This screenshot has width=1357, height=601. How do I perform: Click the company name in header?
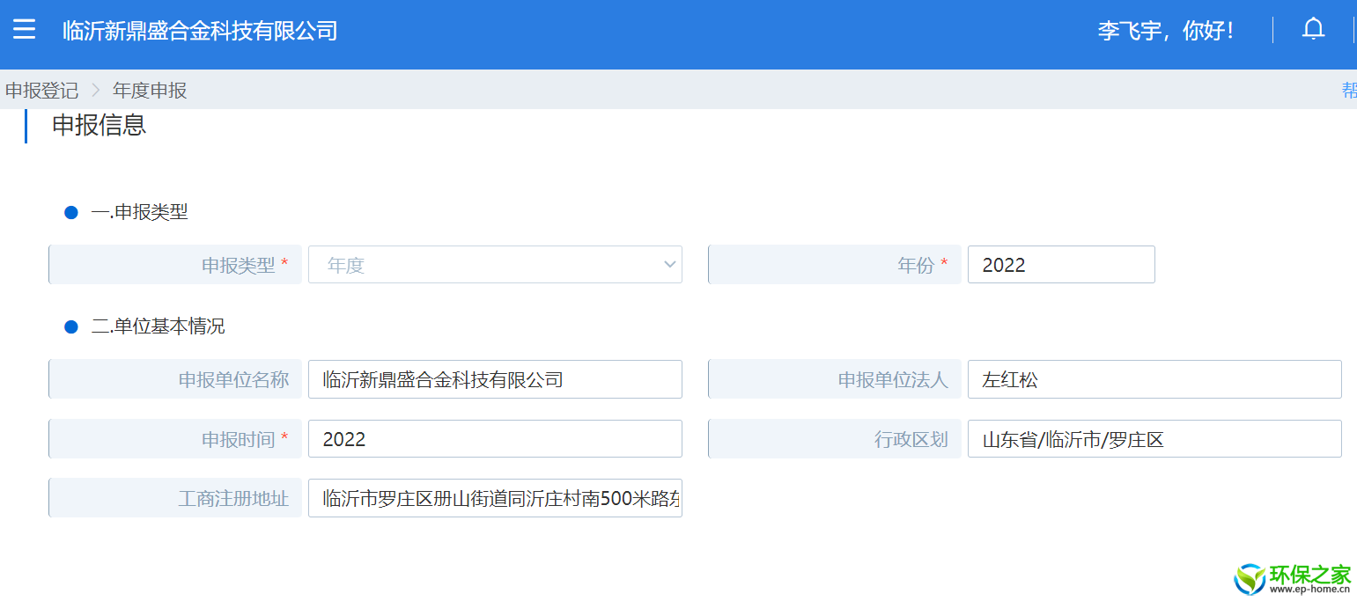(x=200, y=31)
